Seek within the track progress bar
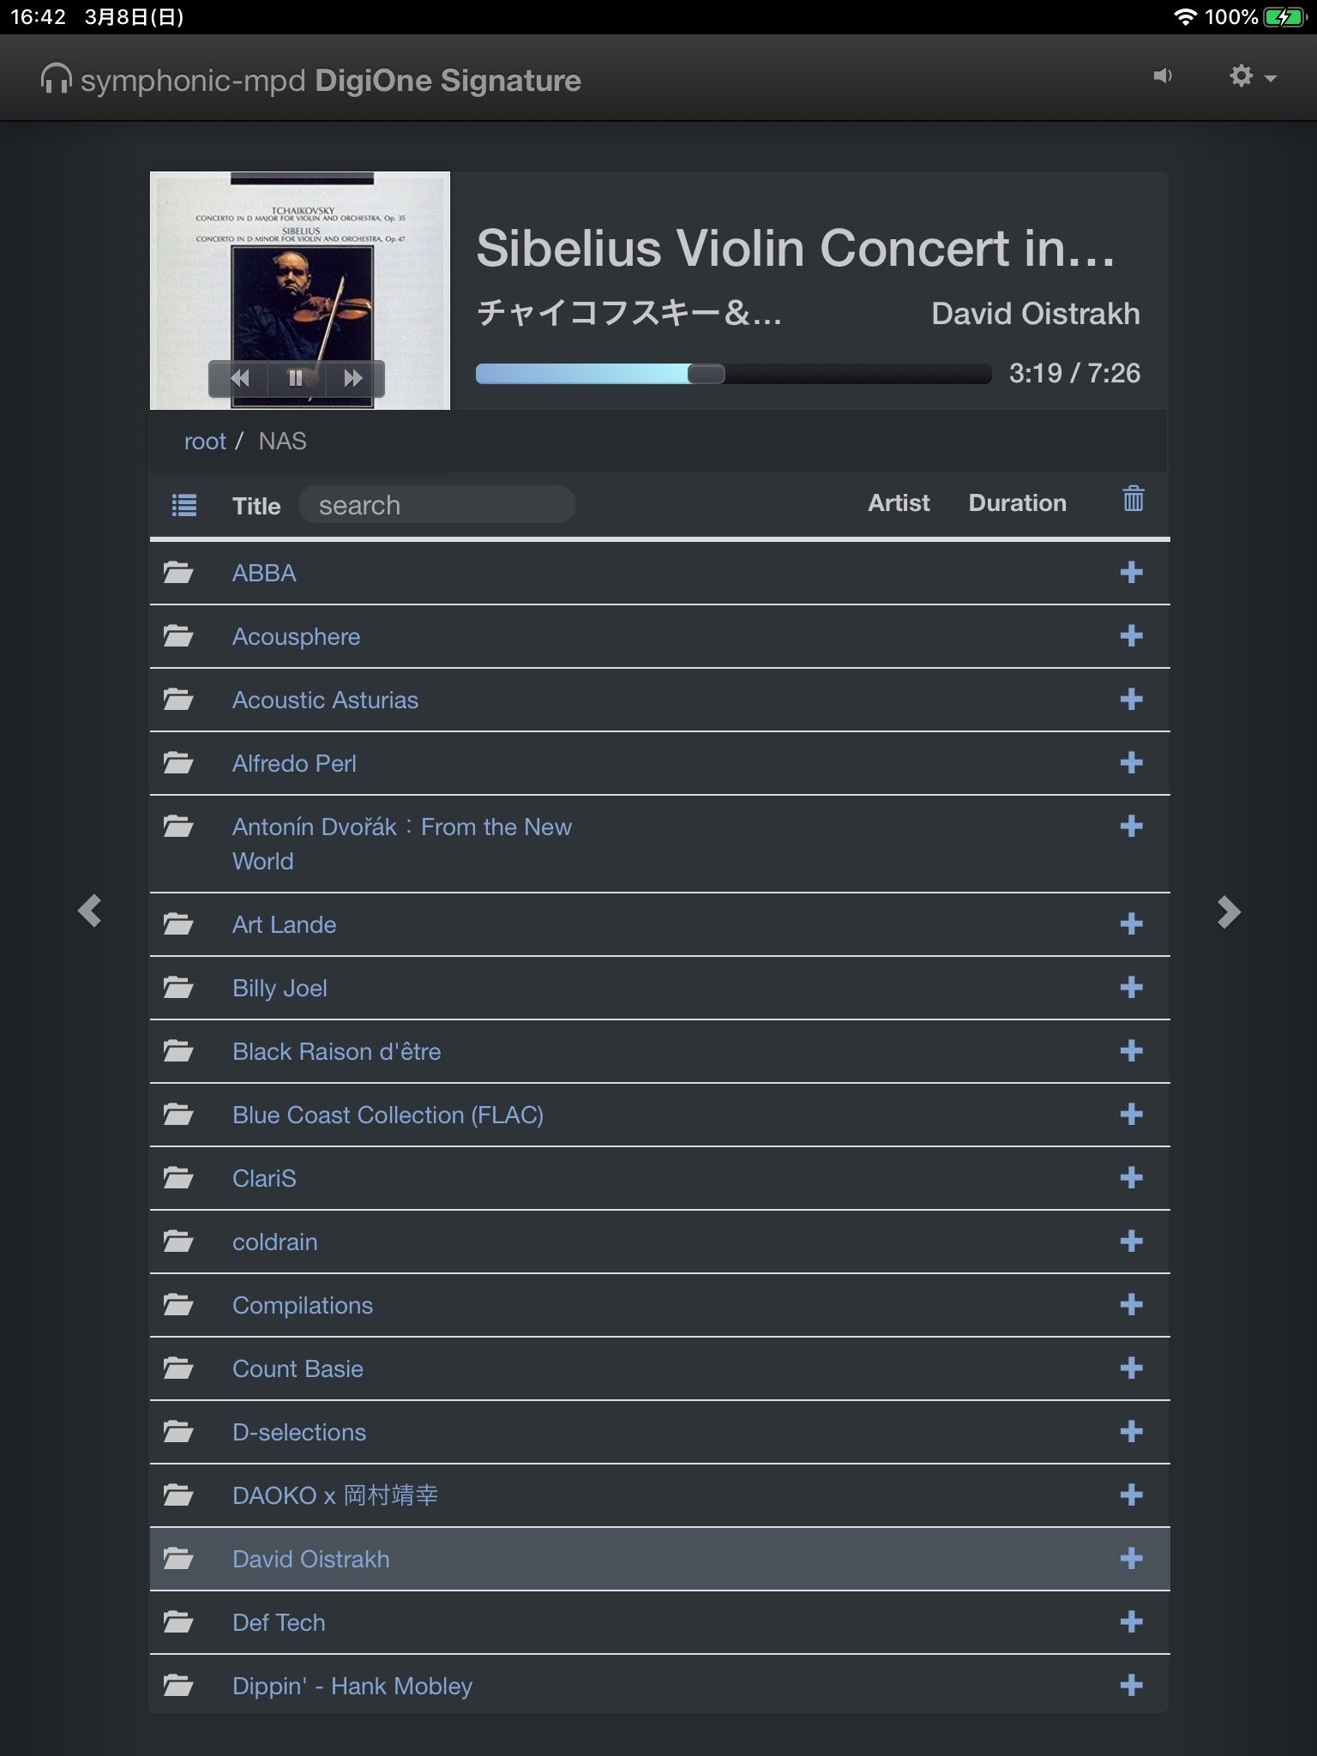 [x=733, y=374]
